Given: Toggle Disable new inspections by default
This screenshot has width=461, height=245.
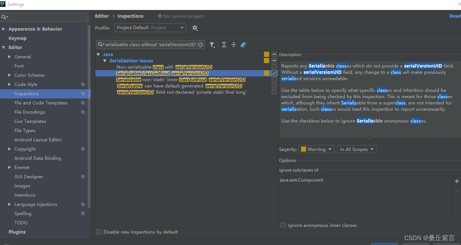Looking at the screenshot, I should click(x=99, y=232).
